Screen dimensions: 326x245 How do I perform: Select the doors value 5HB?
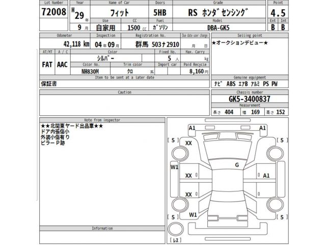[x=160, y=13]
